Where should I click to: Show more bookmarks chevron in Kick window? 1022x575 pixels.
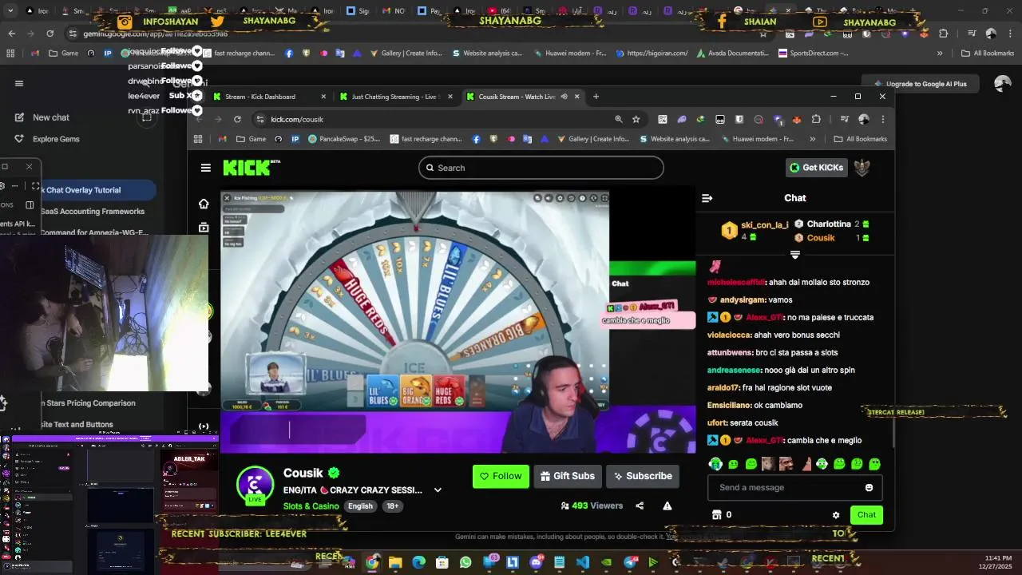click(x=813, y=139)
